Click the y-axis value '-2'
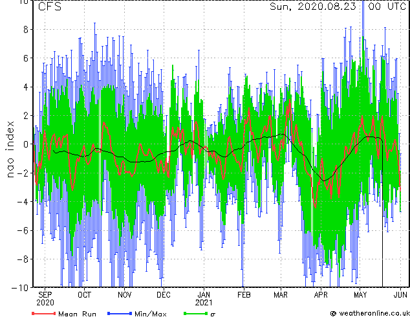Viewport: 410px width, 317px height. (x=23, y=173)
